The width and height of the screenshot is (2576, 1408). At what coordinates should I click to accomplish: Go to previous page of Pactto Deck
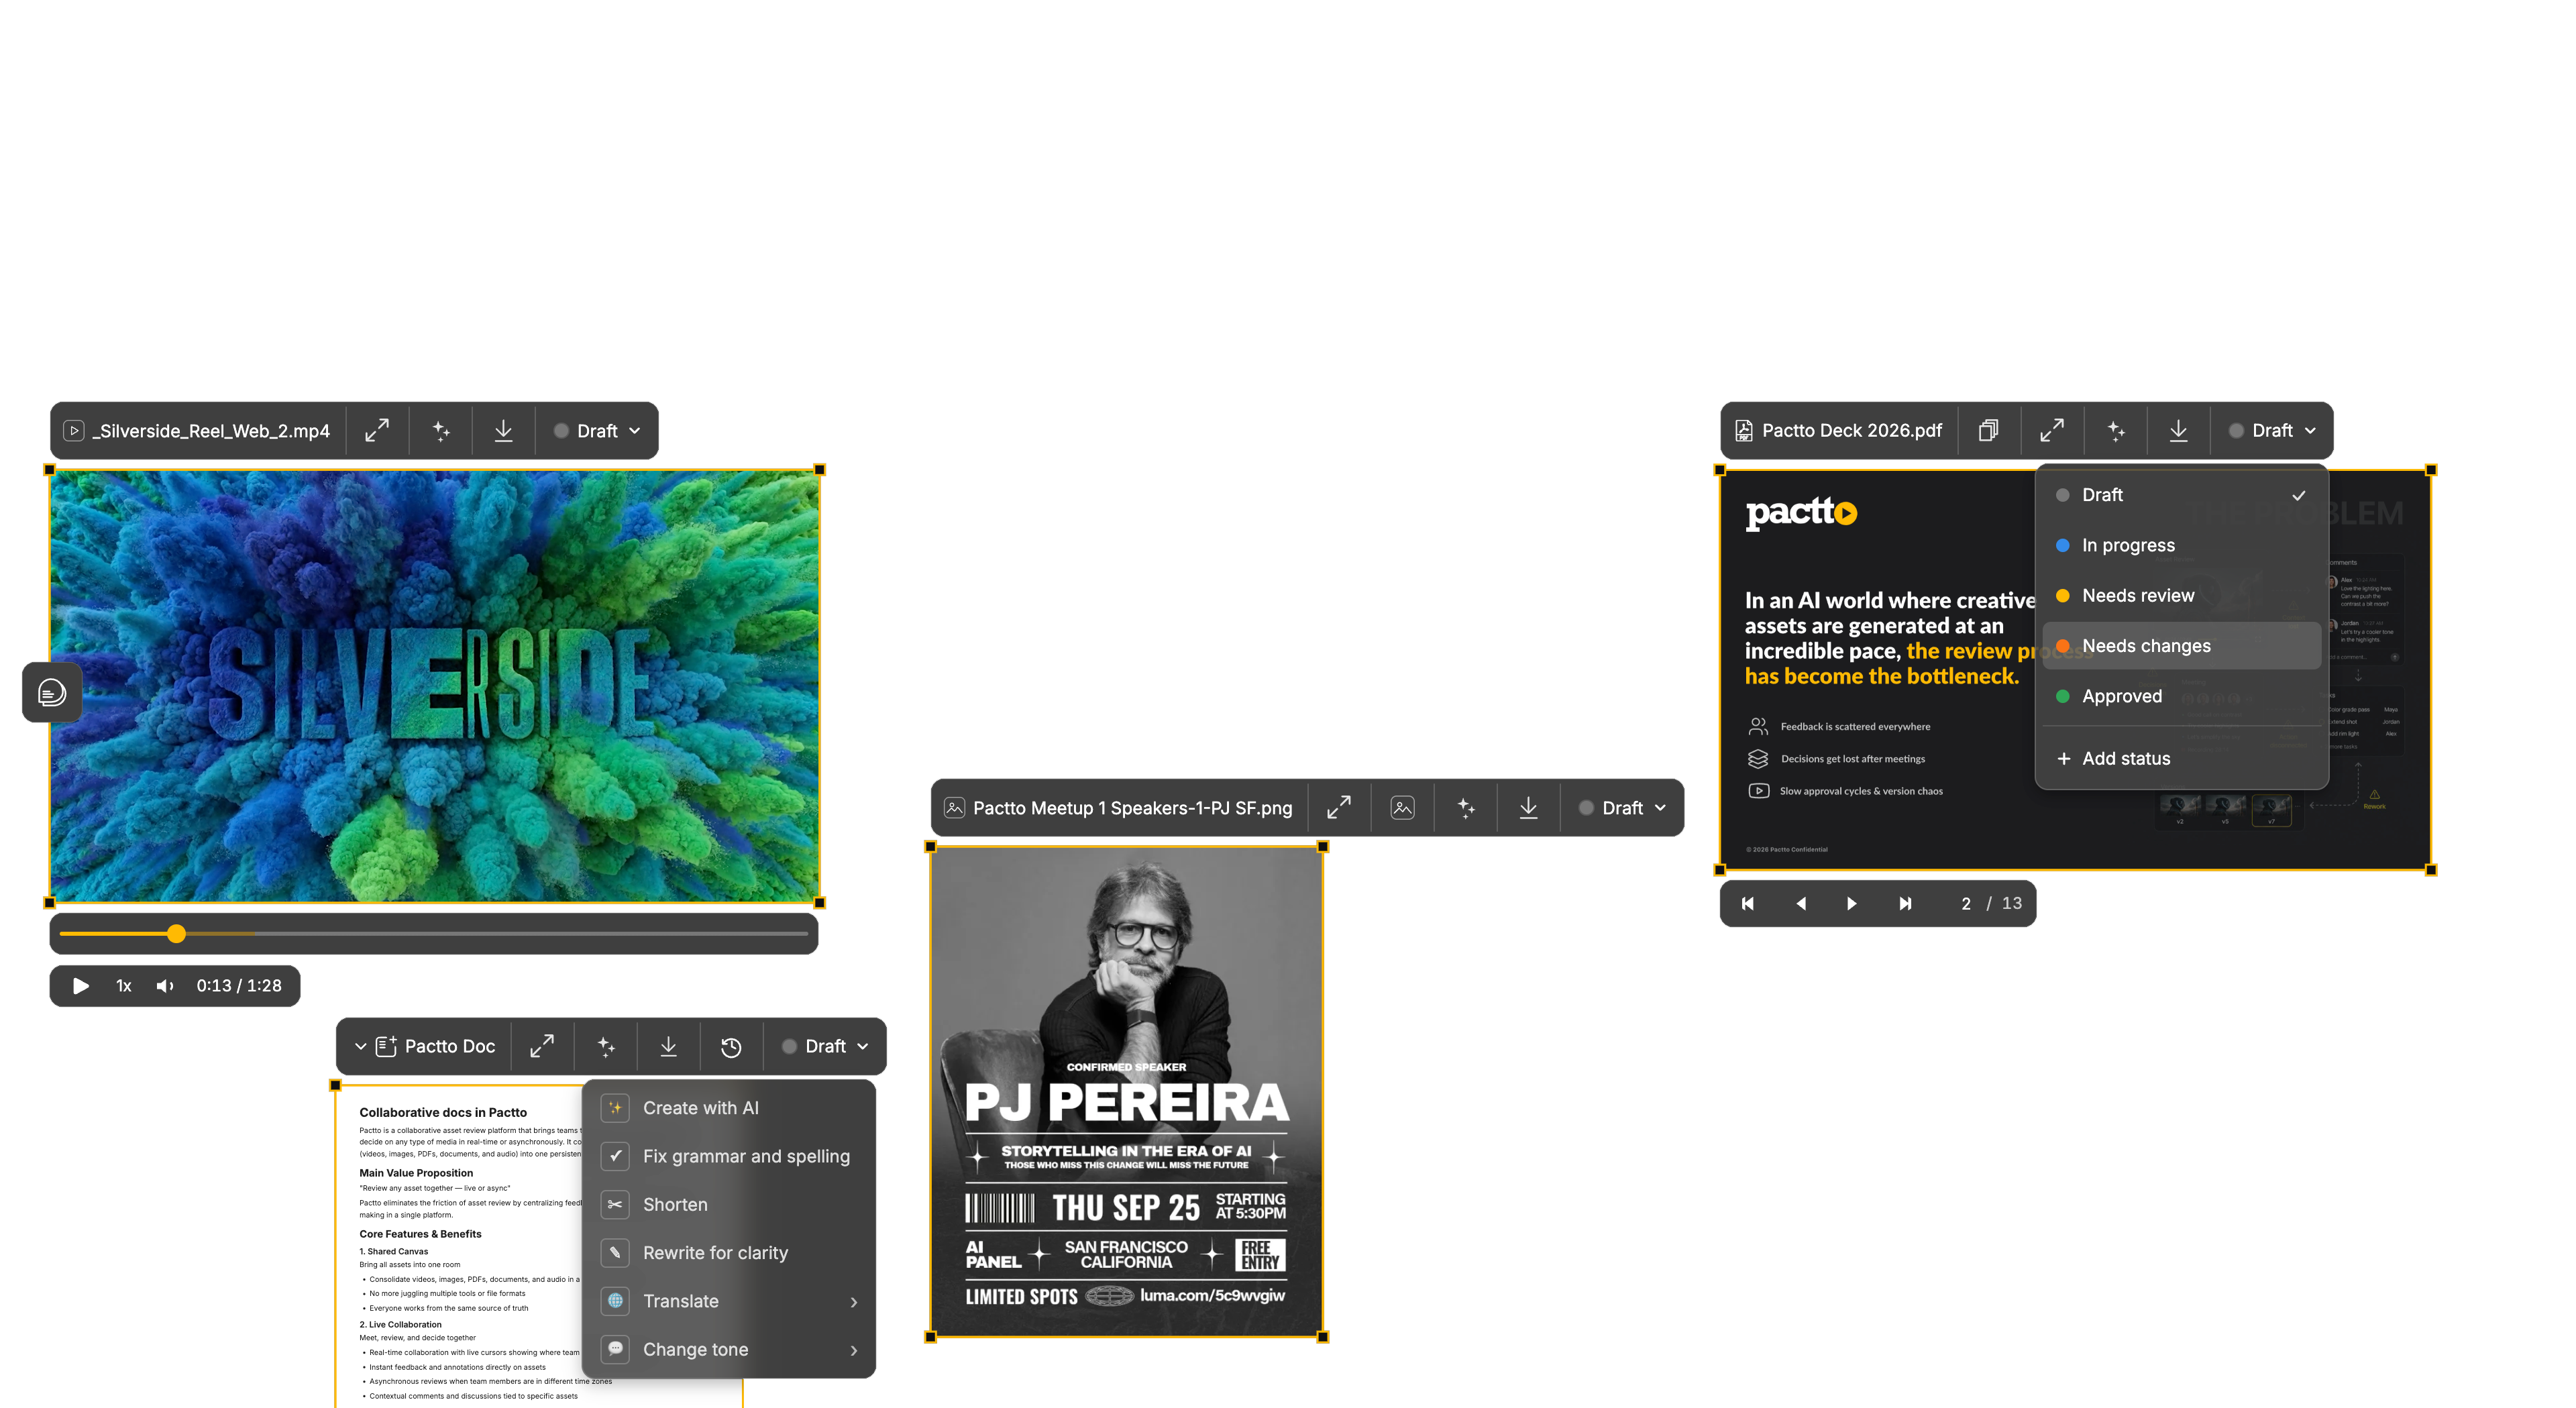click(1801, 904)
